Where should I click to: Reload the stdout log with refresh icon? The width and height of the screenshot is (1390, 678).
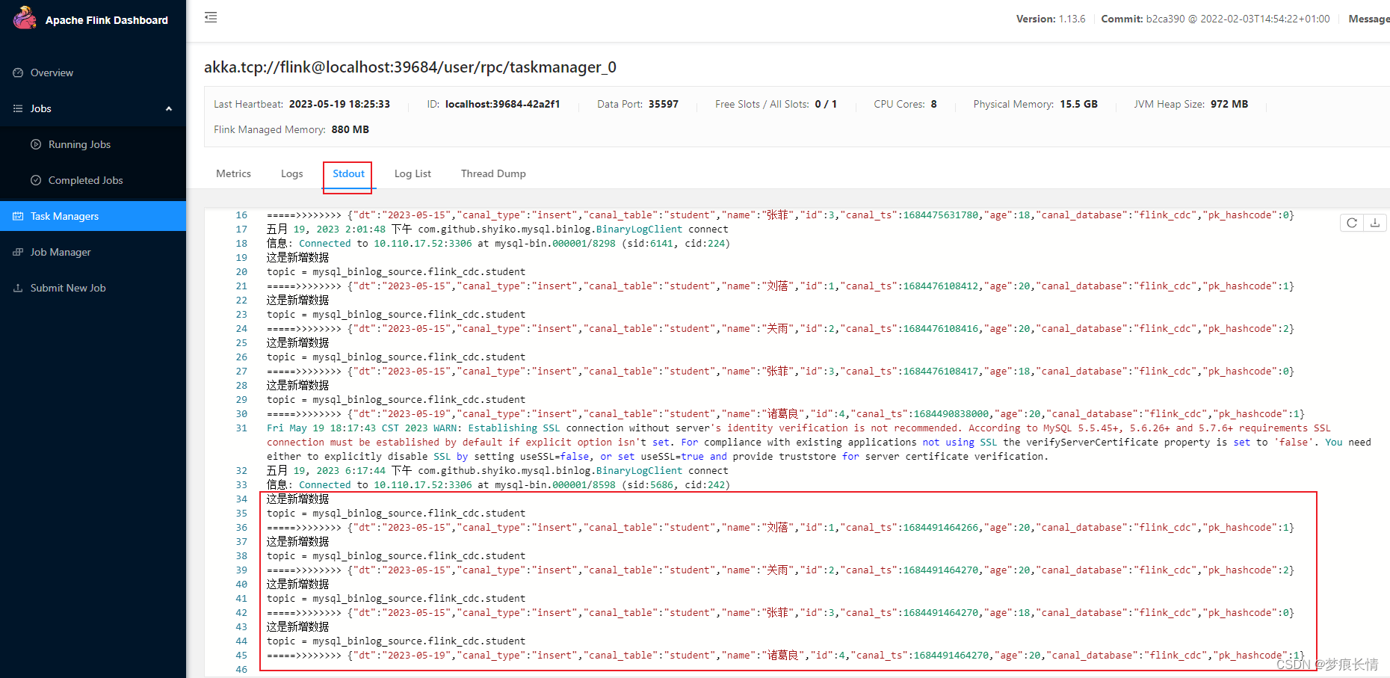coord(1352,223)
